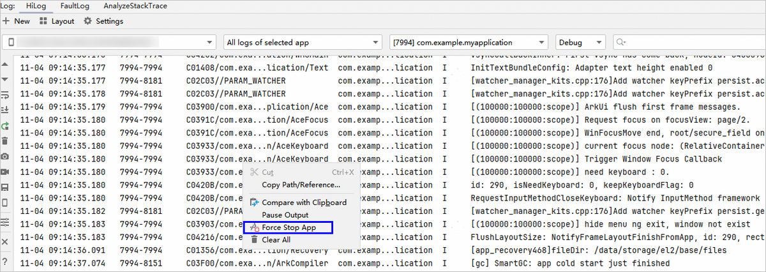Click the green restart icon in the sidebar
766x272 pixels.
click(5, 126)
